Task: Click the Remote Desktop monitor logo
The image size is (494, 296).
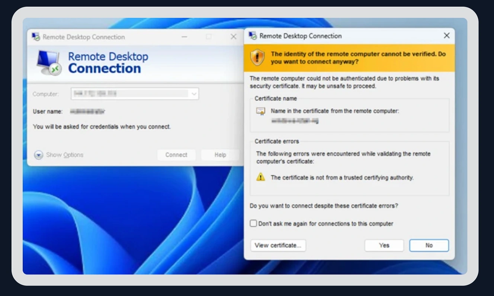Action: (x=49, y=62)
